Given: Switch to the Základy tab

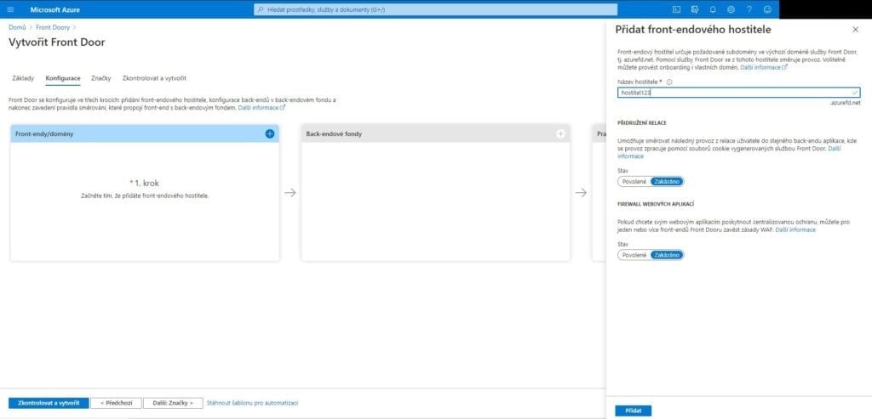Looking at the screenshot, I should pyautogui.click(x=23, y=78).
